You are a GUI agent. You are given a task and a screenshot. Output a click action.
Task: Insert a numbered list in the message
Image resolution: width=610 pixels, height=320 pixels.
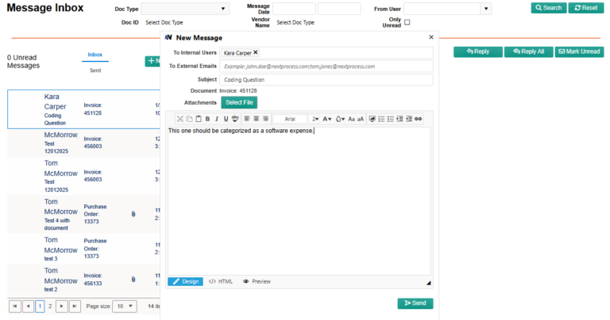click(380, 119)
